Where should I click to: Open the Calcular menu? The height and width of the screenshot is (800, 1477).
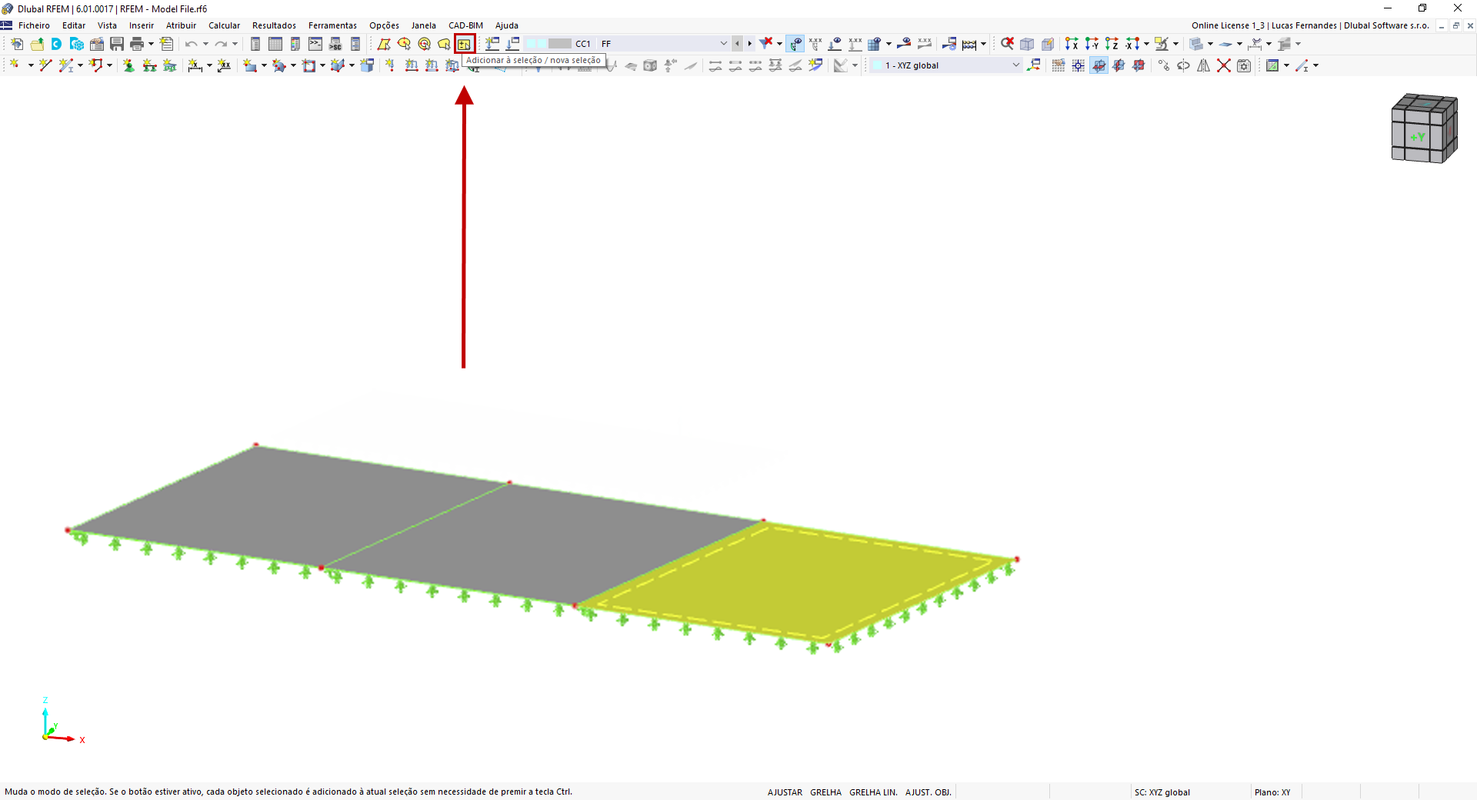tap(224, 25)
